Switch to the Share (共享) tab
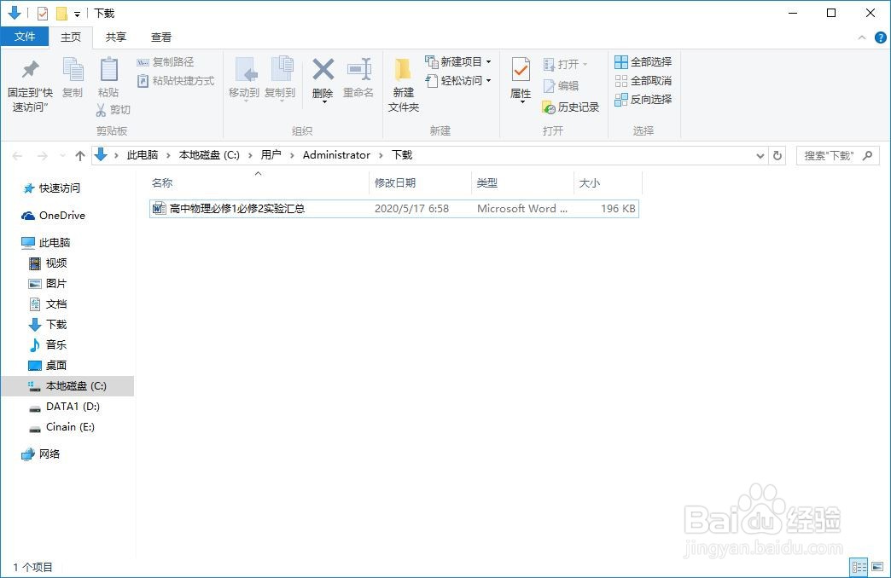 pyautogui.click(x=116, y=37)
